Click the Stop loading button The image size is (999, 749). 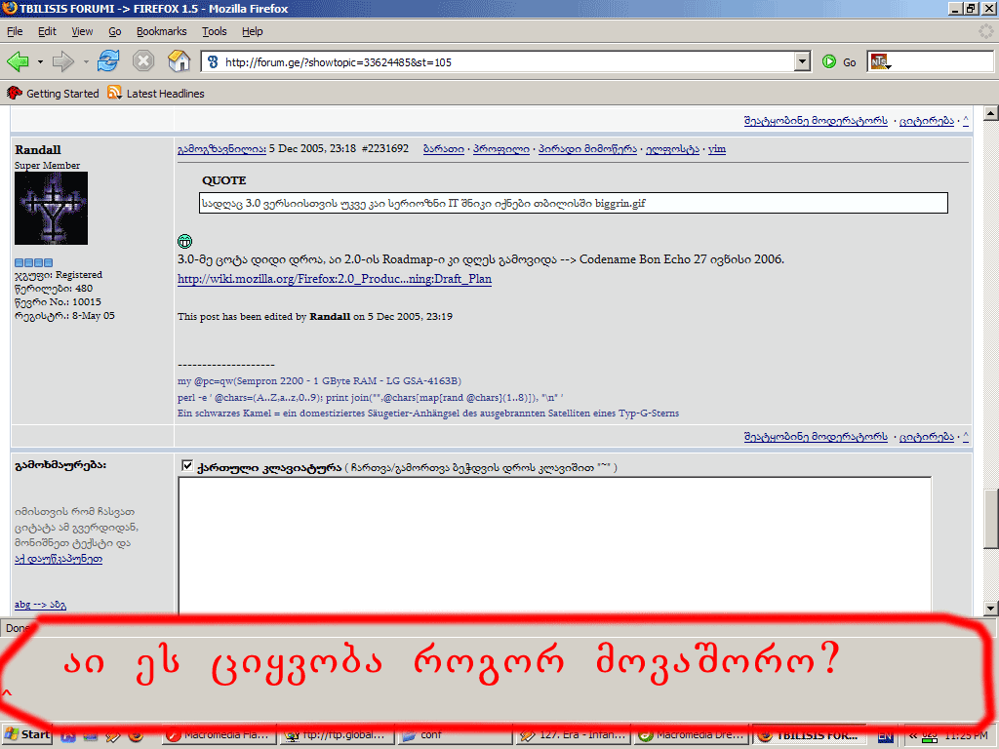click(143, 61)
